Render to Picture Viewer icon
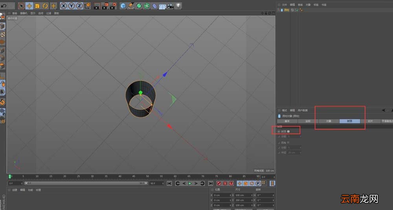Viewport: 393px width, 210px height. pos(105,6)
